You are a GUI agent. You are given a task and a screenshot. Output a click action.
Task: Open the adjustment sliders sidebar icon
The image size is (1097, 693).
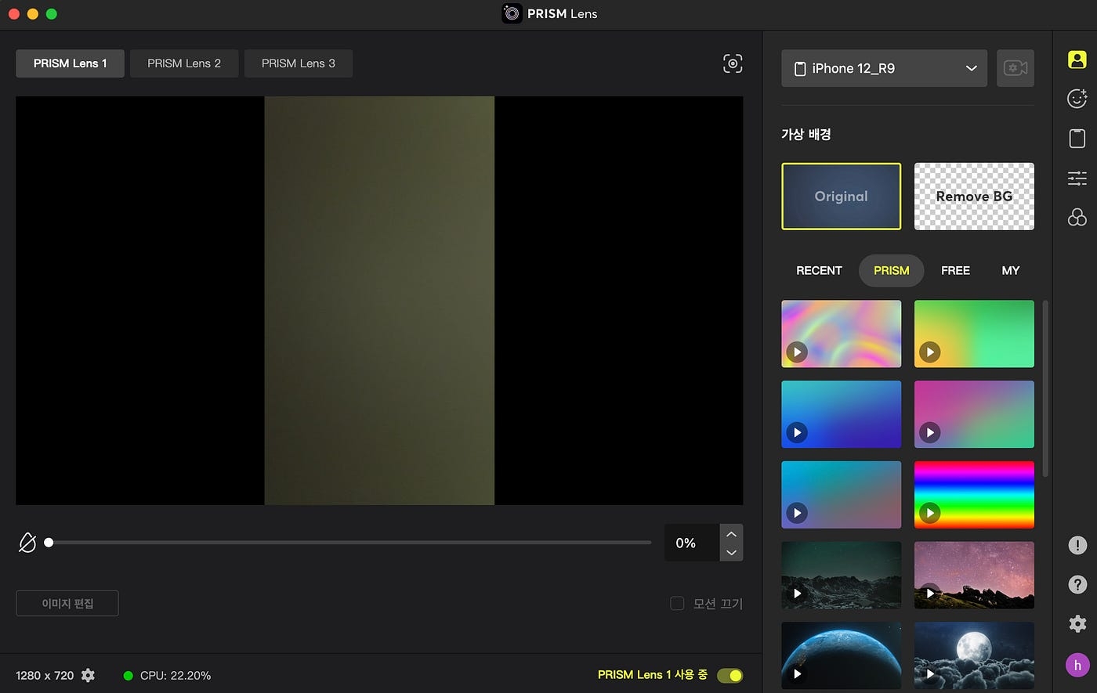click(1077, 179)
